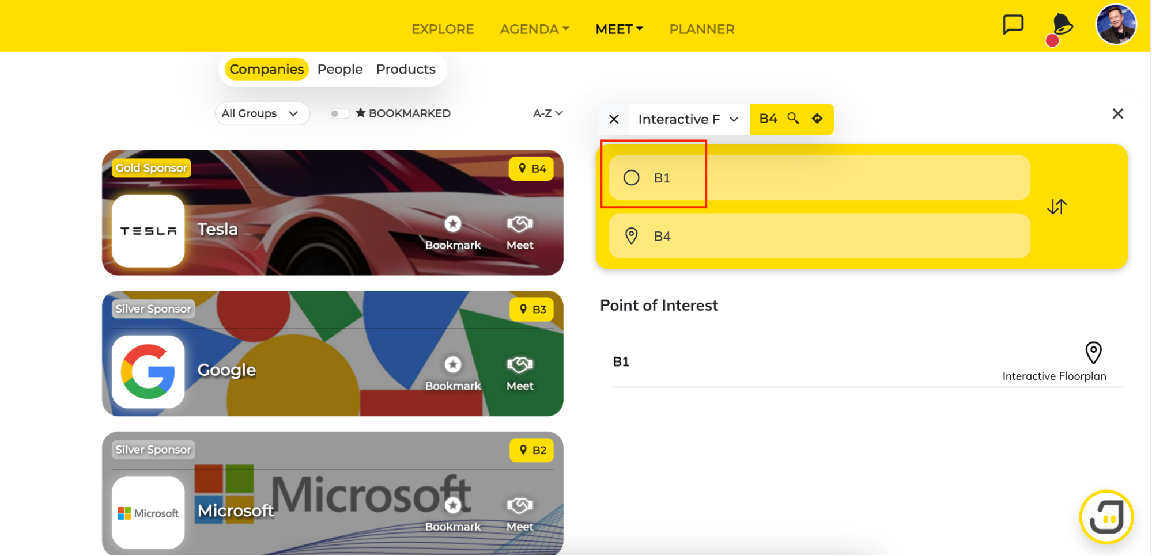The image size is (1152, 556).
Task: Click Microsoft's B2 booth location badge
Action: 532,450
